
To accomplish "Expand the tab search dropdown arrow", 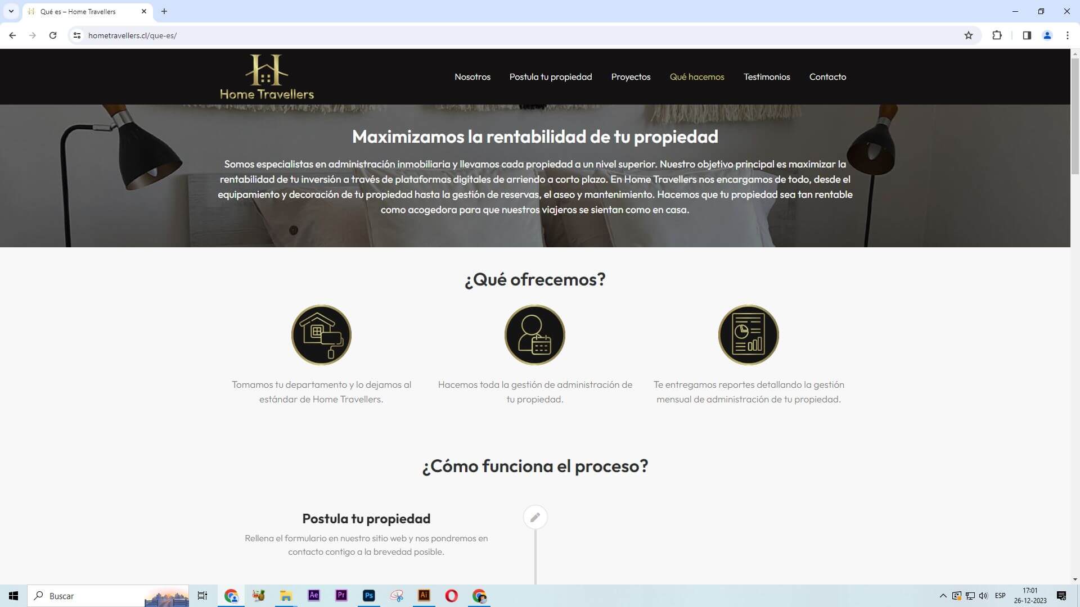I will pos(11,11).
